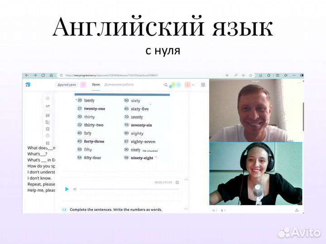The width and height of the screenshot is (326, 244).
Task: Toggle the browser sidebar icon
Action: coord(302,75)
